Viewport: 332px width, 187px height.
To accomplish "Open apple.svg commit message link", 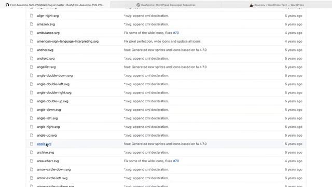I will click(x=165, y=144).
